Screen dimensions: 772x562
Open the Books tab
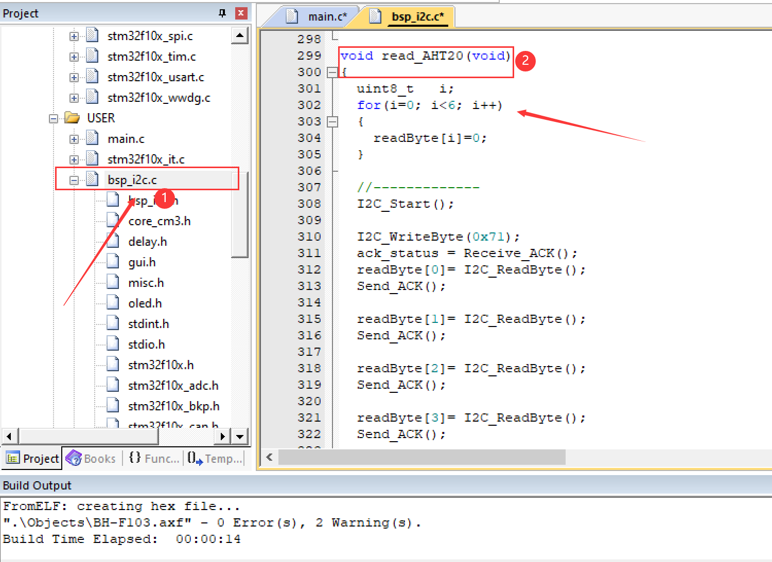[x=92, y=458]
